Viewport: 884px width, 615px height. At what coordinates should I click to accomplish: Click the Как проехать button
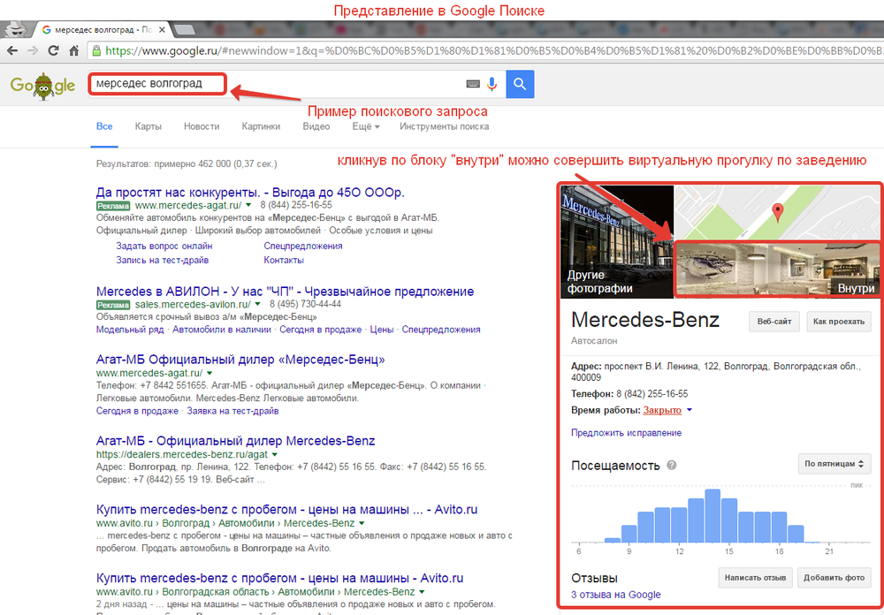(838, 322)
